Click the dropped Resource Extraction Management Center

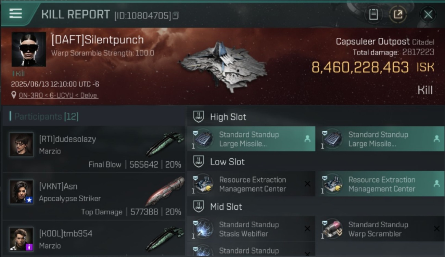(x=380, y=184)
